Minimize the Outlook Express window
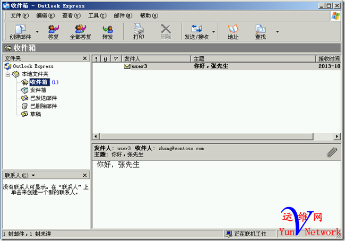Image resolution: width=345 pixels, height=241 pixels. point(322,6)
